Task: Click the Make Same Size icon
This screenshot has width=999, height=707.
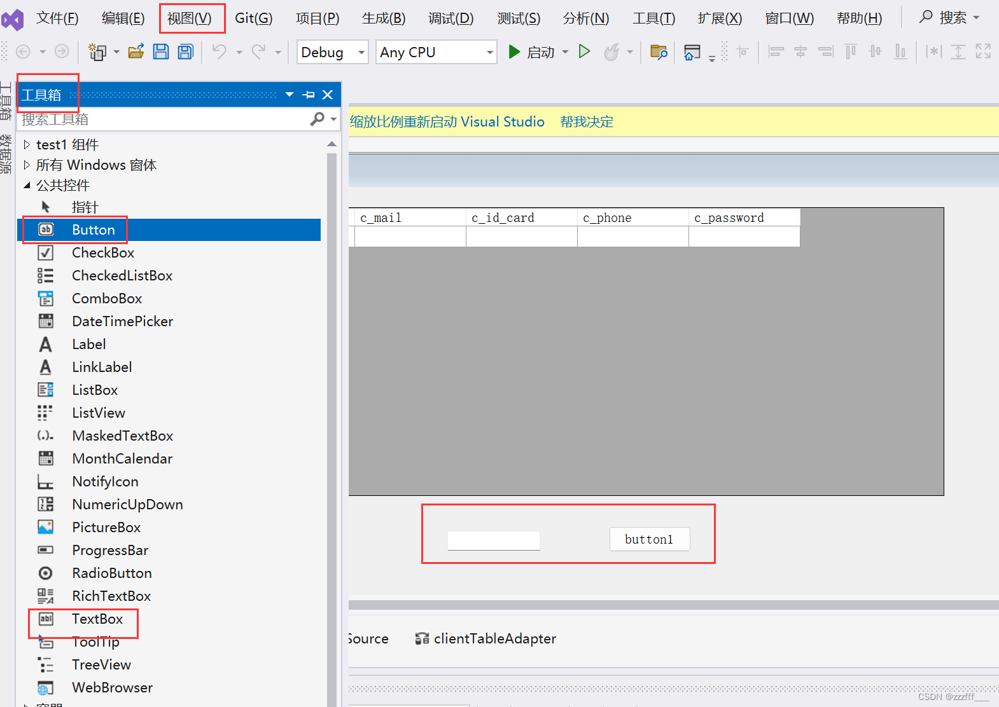Action: tap(983, 51)
